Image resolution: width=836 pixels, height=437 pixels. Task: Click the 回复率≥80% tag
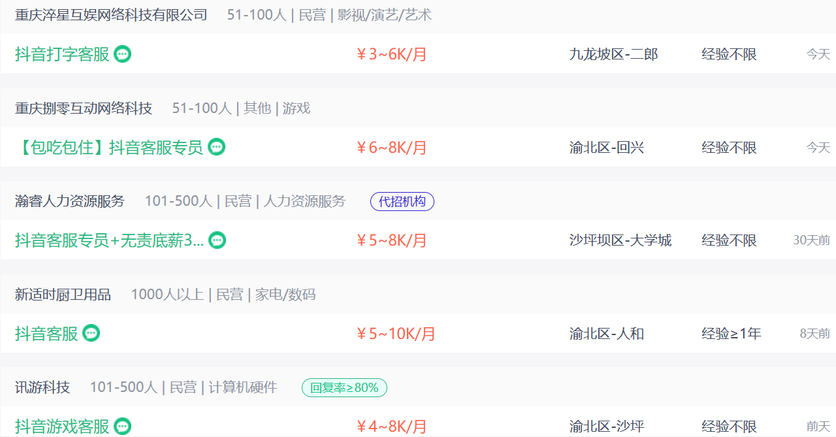coord(344,388)
